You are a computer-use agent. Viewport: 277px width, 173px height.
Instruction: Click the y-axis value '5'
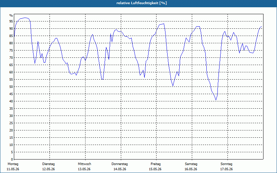pos(12,152)
